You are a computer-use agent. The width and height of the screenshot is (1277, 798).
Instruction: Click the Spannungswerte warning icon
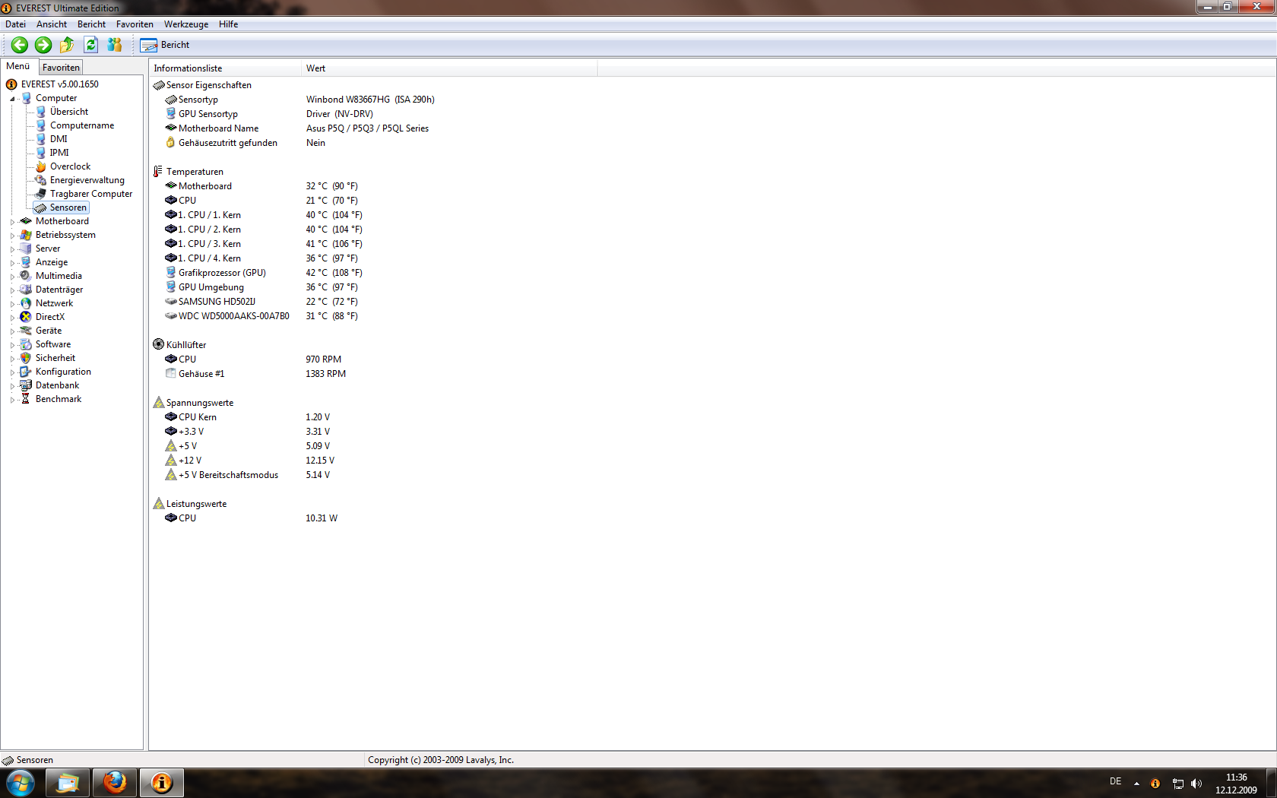(159, 403)
